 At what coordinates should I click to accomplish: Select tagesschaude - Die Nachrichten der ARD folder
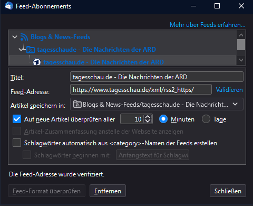coord(123,50)
